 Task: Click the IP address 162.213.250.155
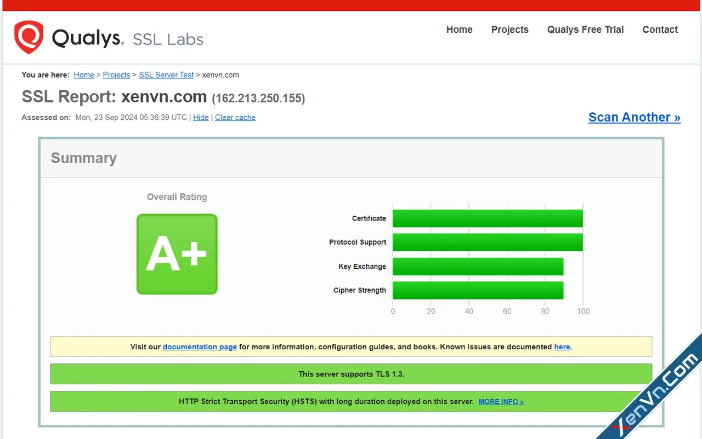pyautogui.click(x=258, y=99)
